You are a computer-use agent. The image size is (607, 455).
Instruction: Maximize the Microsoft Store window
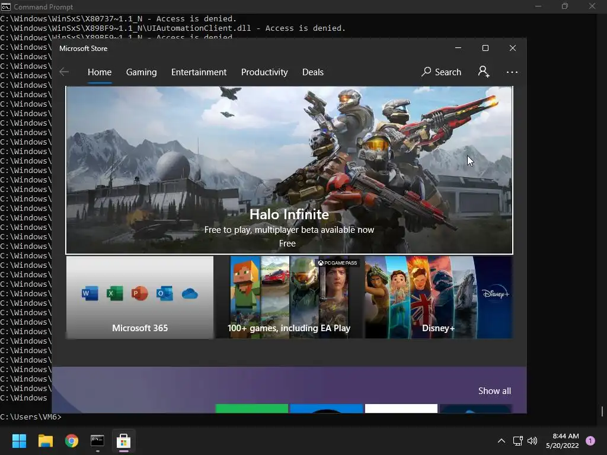click(485, 48)
